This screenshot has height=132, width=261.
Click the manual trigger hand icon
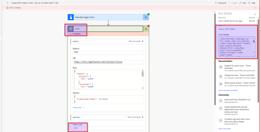[71, 17]
